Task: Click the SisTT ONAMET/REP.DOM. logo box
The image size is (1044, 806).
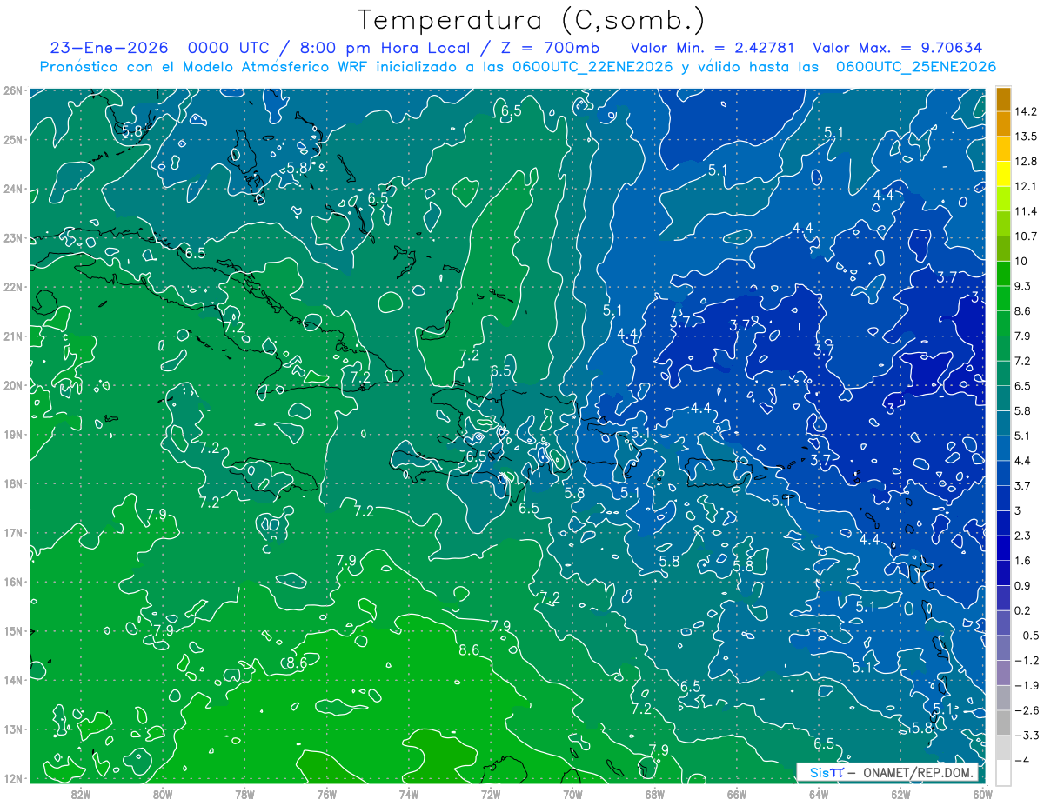Action: click(887, 773)
